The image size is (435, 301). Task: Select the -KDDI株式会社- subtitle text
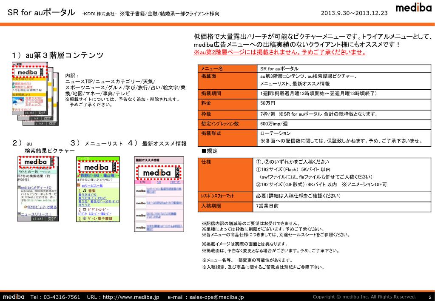pos(100,14)
